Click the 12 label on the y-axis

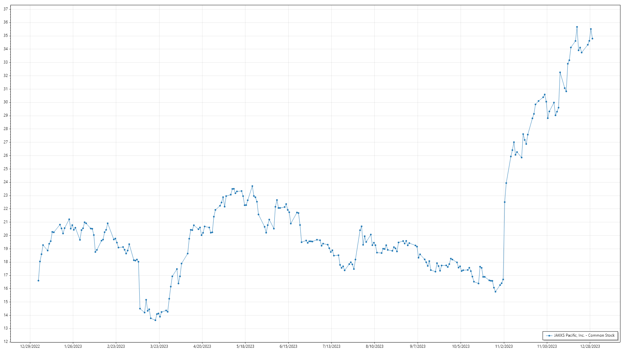coord(6,342)
